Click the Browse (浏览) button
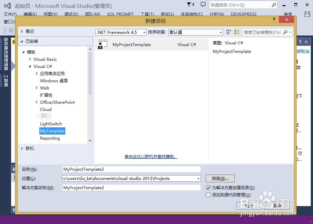Viewport: 313px width, 224px height. click(220, 178)
